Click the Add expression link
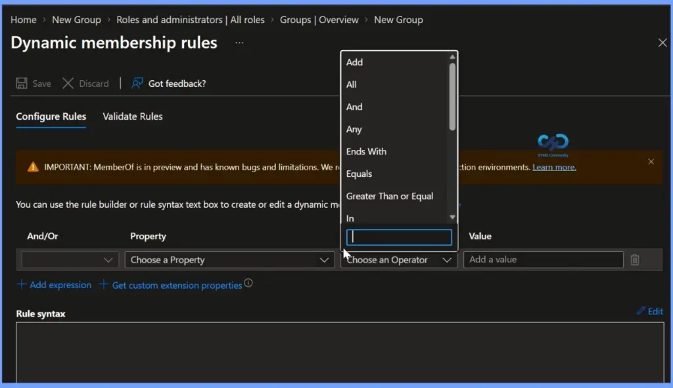This screenshot has width=673, height=388. [60, 285]
